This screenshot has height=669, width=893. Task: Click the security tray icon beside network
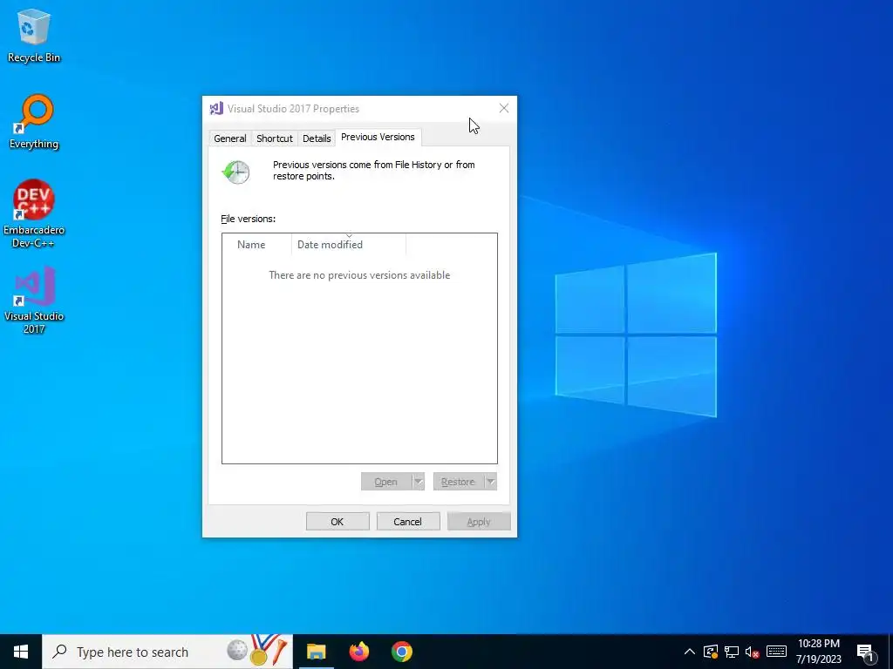tap(710, 652)
